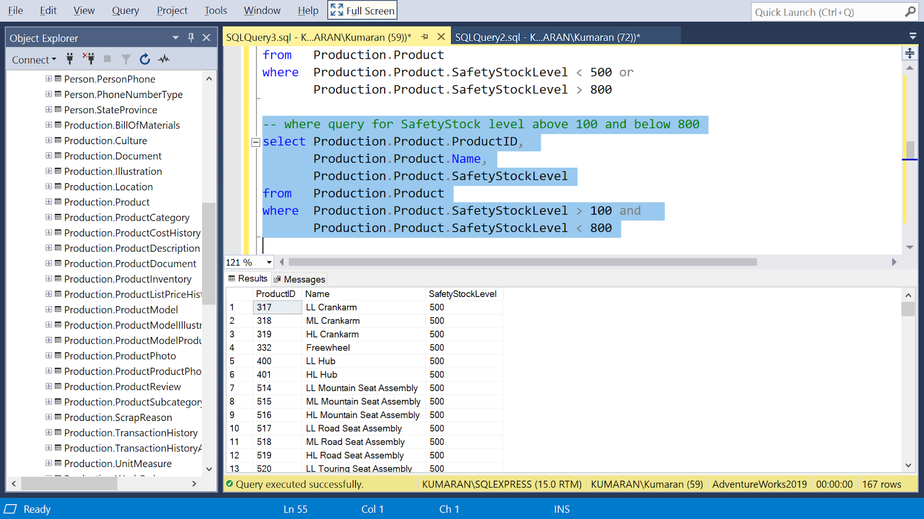Open the Query menu
924x519 pixels.
click(x=125, y=10)
